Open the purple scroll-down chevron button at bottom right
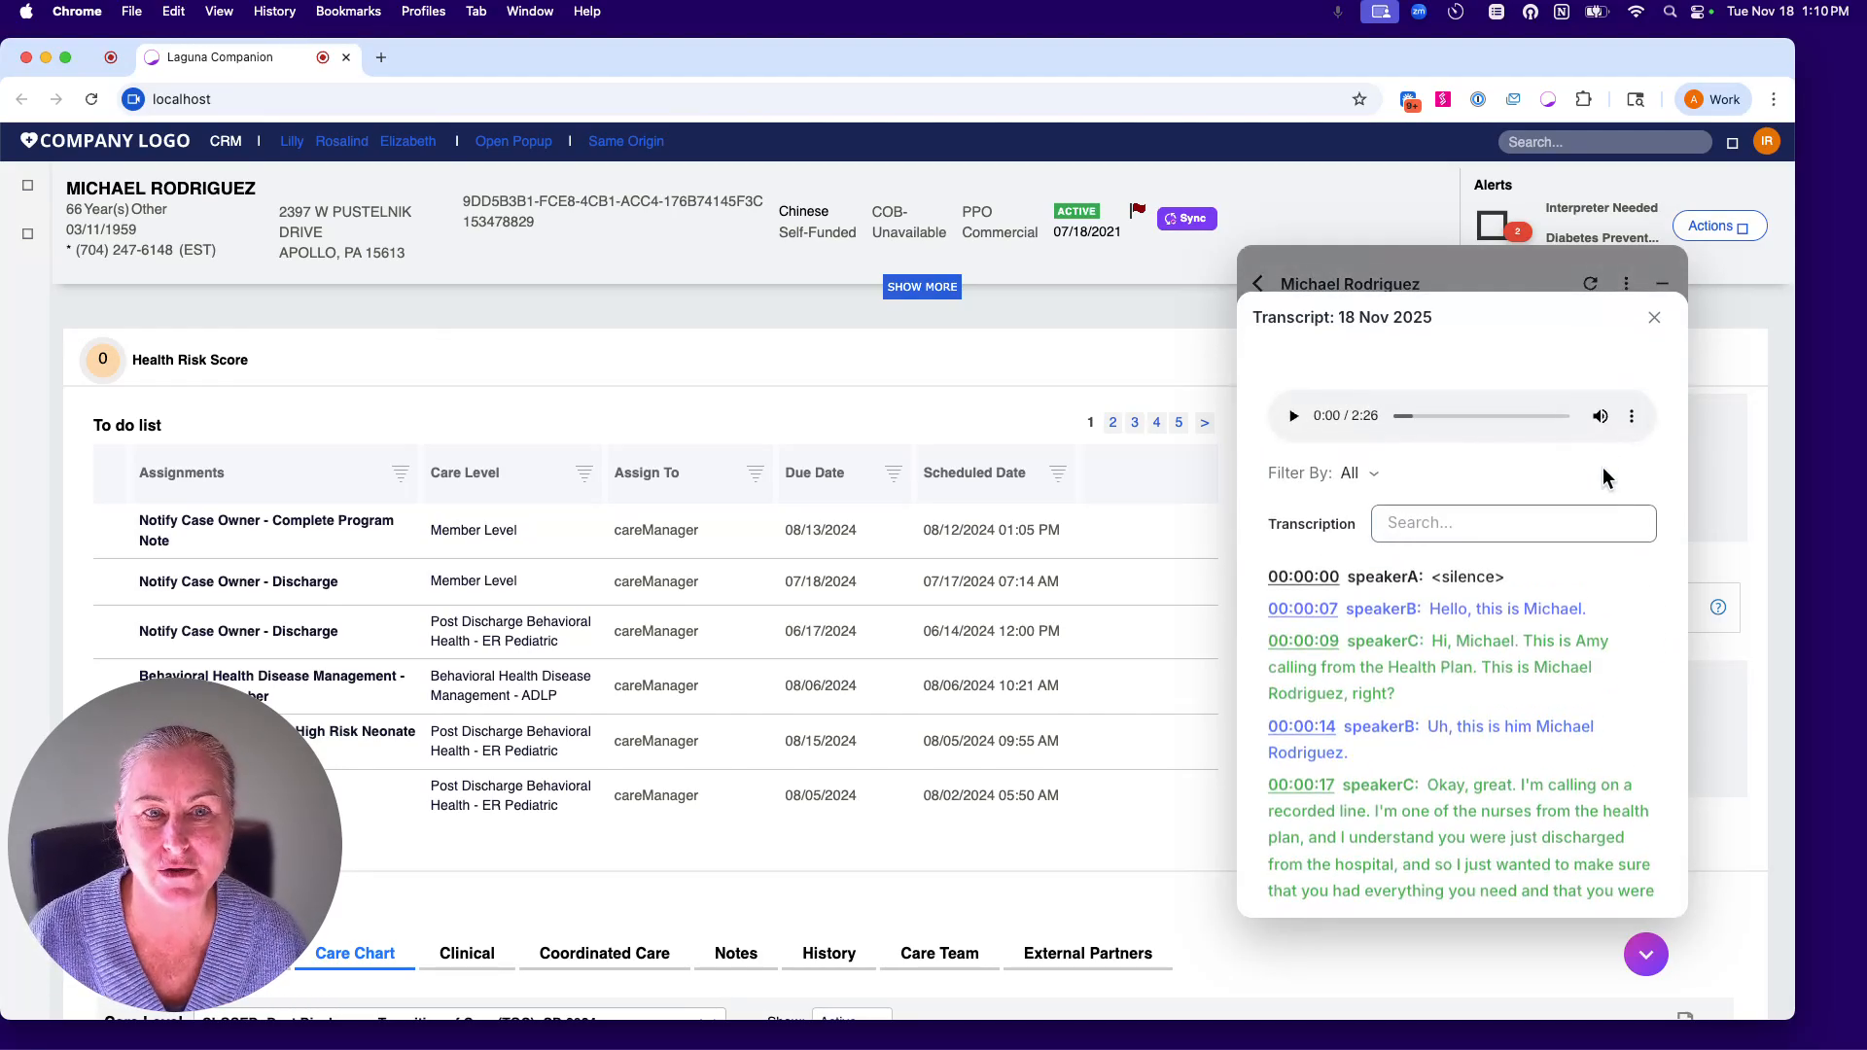This screenshot has width=1867, height=1050. [1645, 954]
